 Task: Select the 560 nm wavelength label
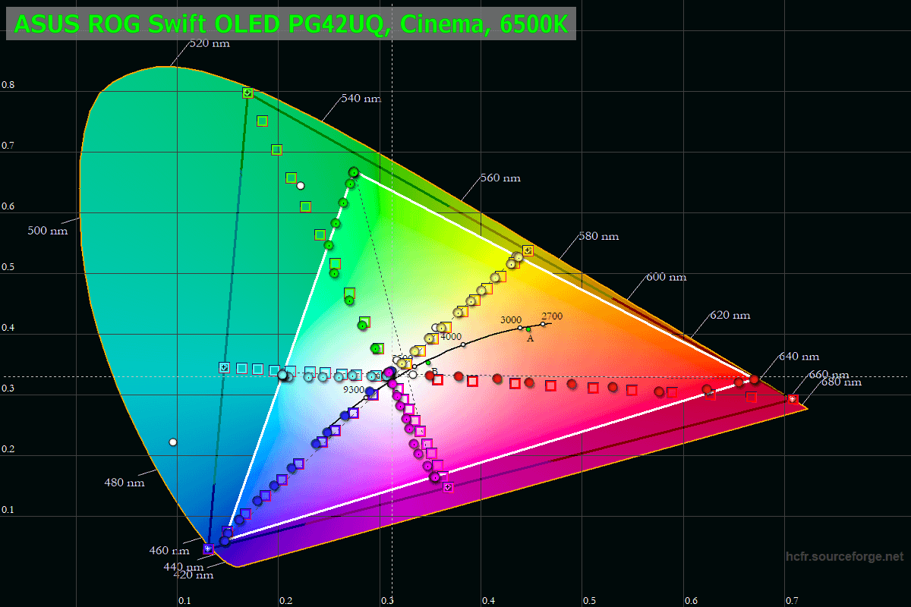500,178
